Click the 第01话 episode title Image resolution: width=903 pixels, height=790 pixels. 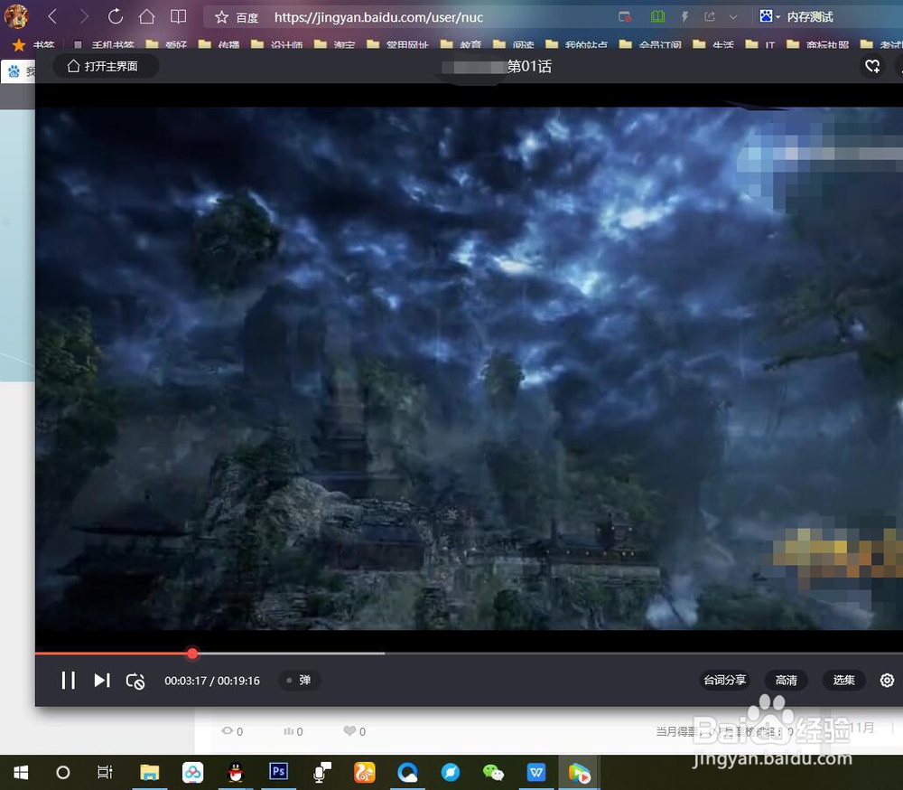[x=529, y=66]
